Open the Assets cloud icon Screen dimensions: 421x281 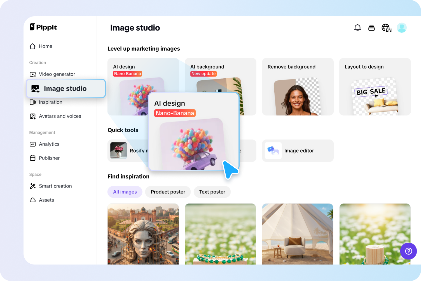33,200
